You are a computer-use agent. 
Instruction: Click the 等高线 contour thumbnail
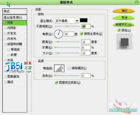coord(58,68)
